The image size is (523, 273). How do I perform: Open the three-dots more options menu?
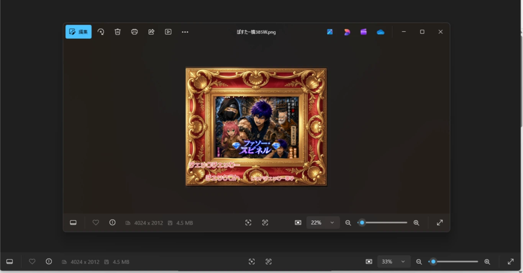tap(185, 32)
